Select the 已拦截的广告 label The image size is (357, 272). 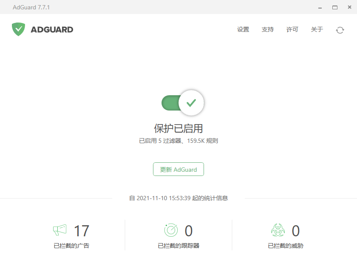coord(71,246)
